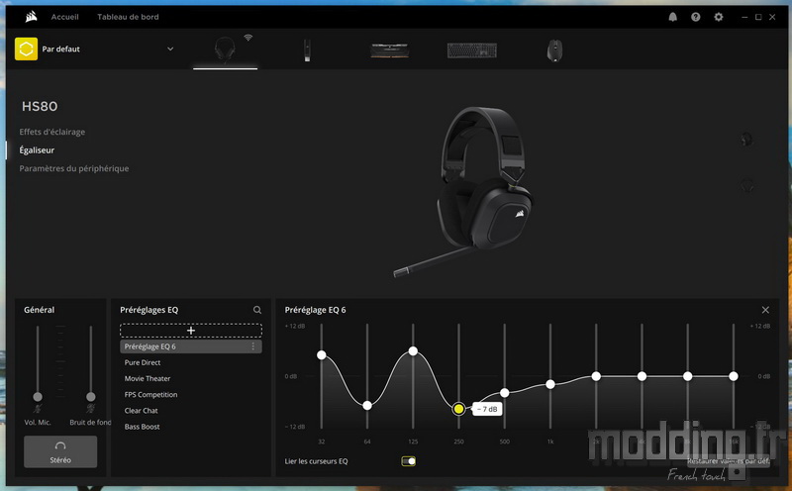Go to Accueil

[x=64, y=17]
